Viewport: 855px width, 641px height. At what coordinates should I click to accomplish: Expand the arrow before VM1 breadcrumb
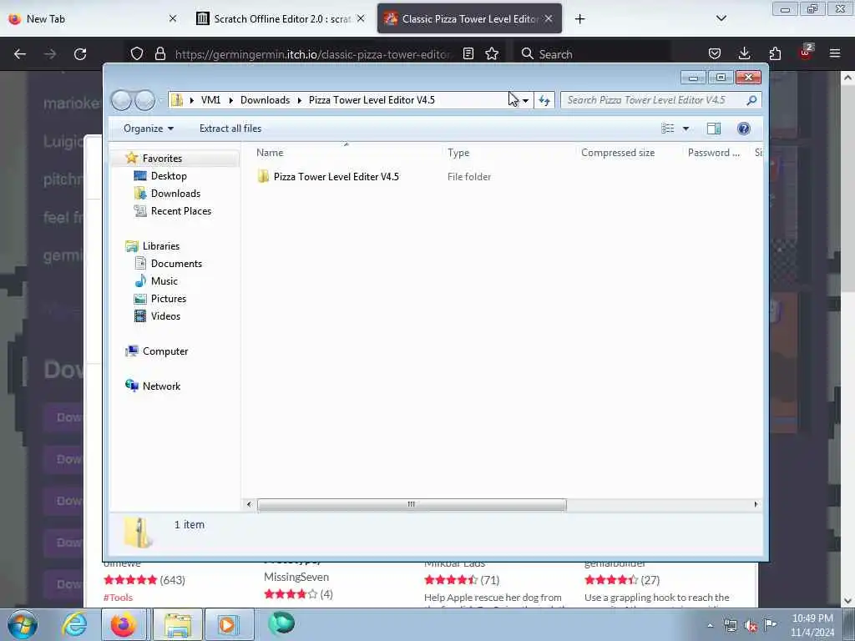click(x=191, y=100)
